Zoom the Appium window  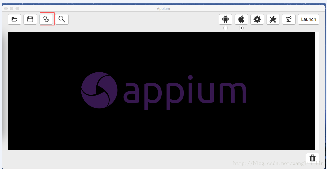pos(17,8)
